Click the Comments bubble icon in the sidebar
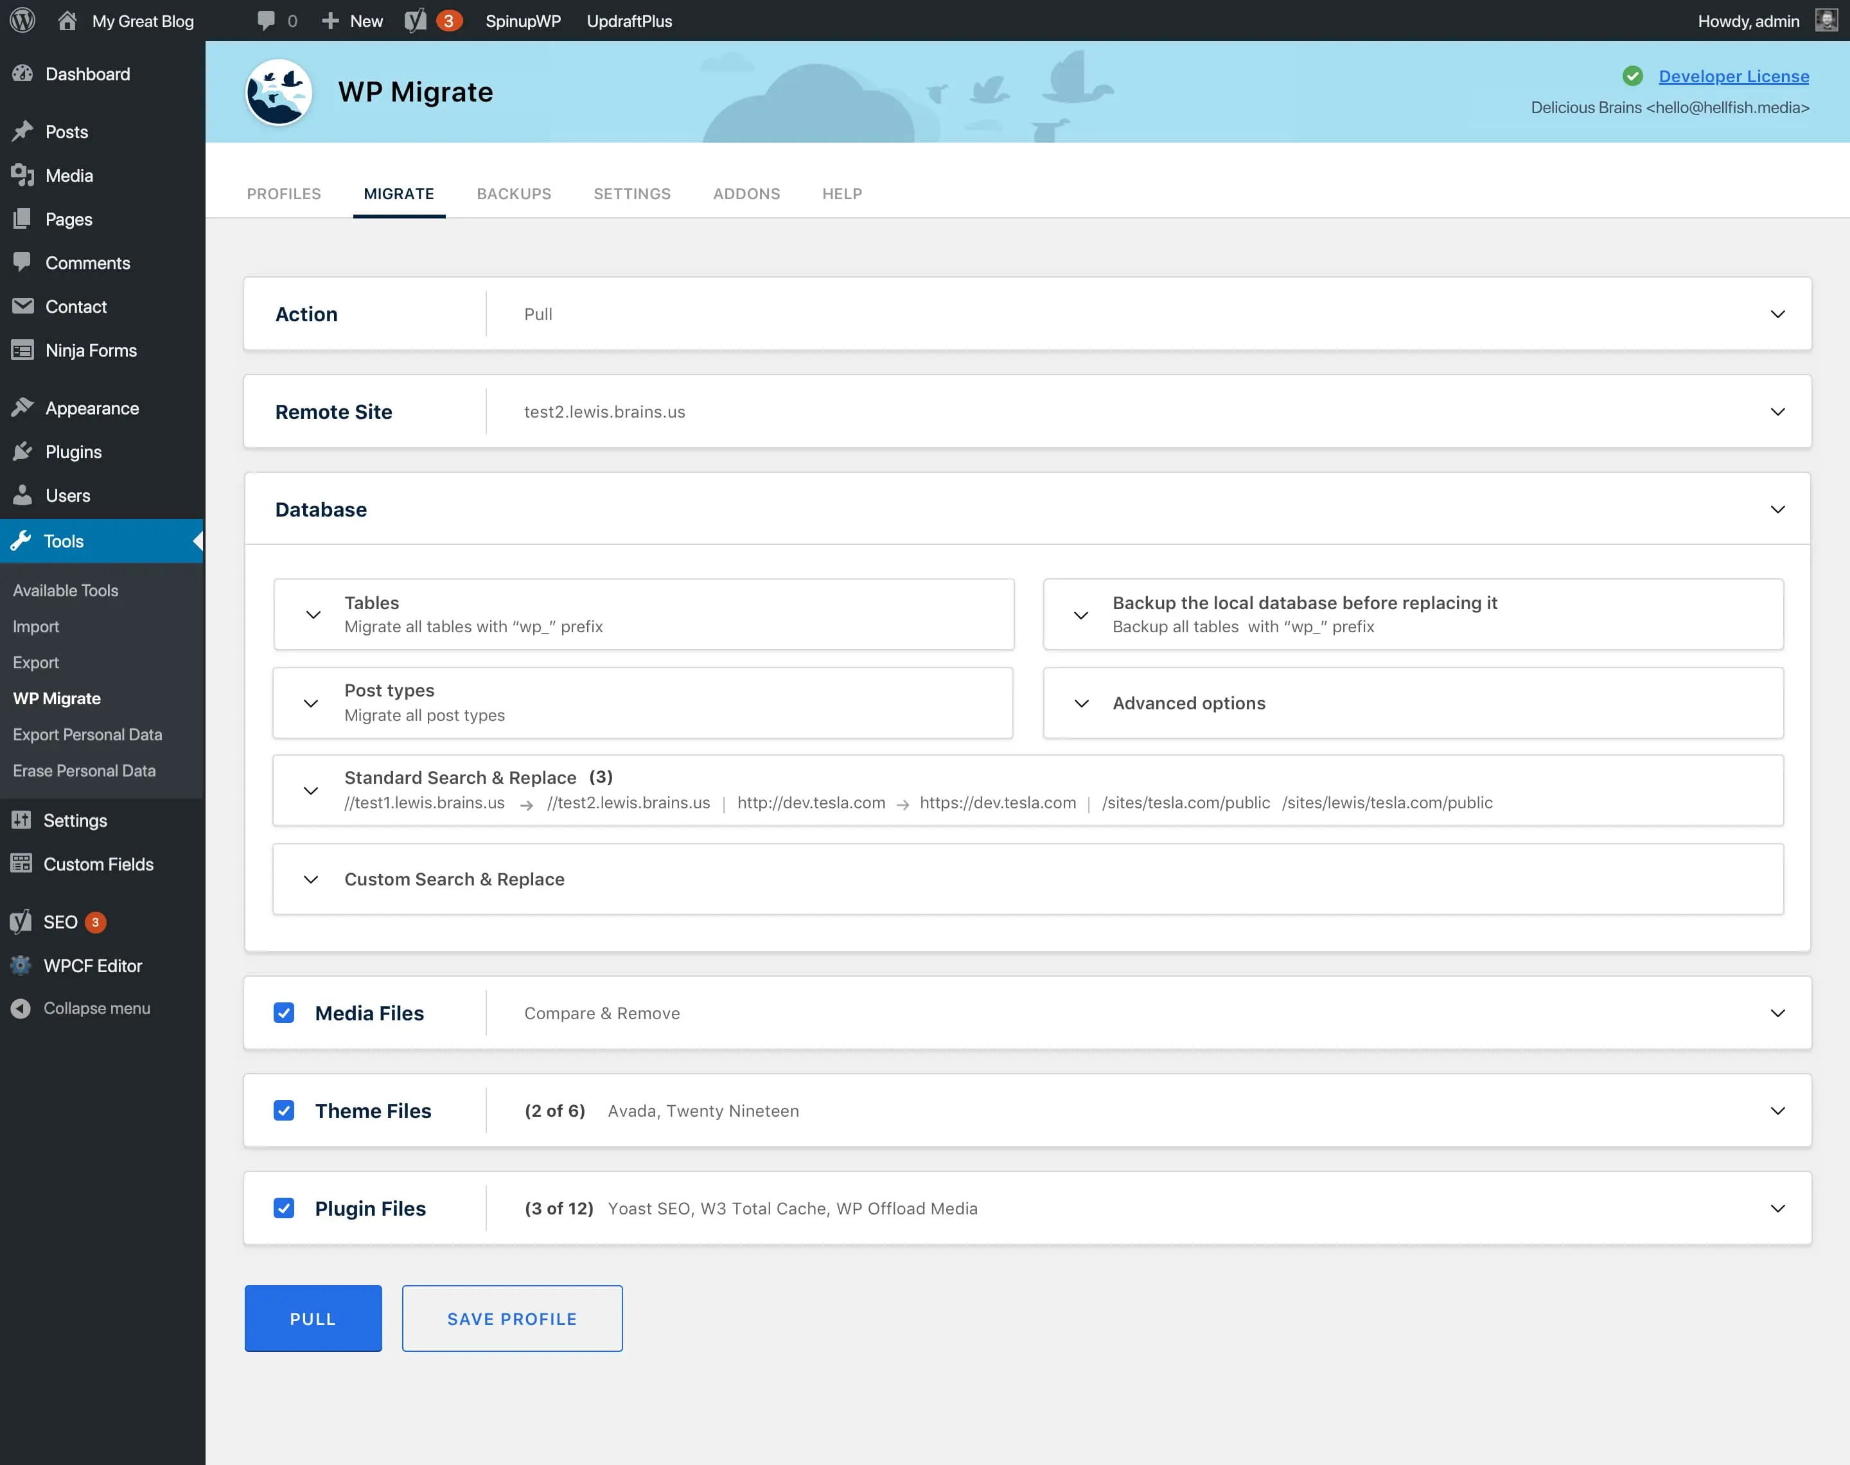Viewport: 1850px width, 1465px height. [22, 262]
